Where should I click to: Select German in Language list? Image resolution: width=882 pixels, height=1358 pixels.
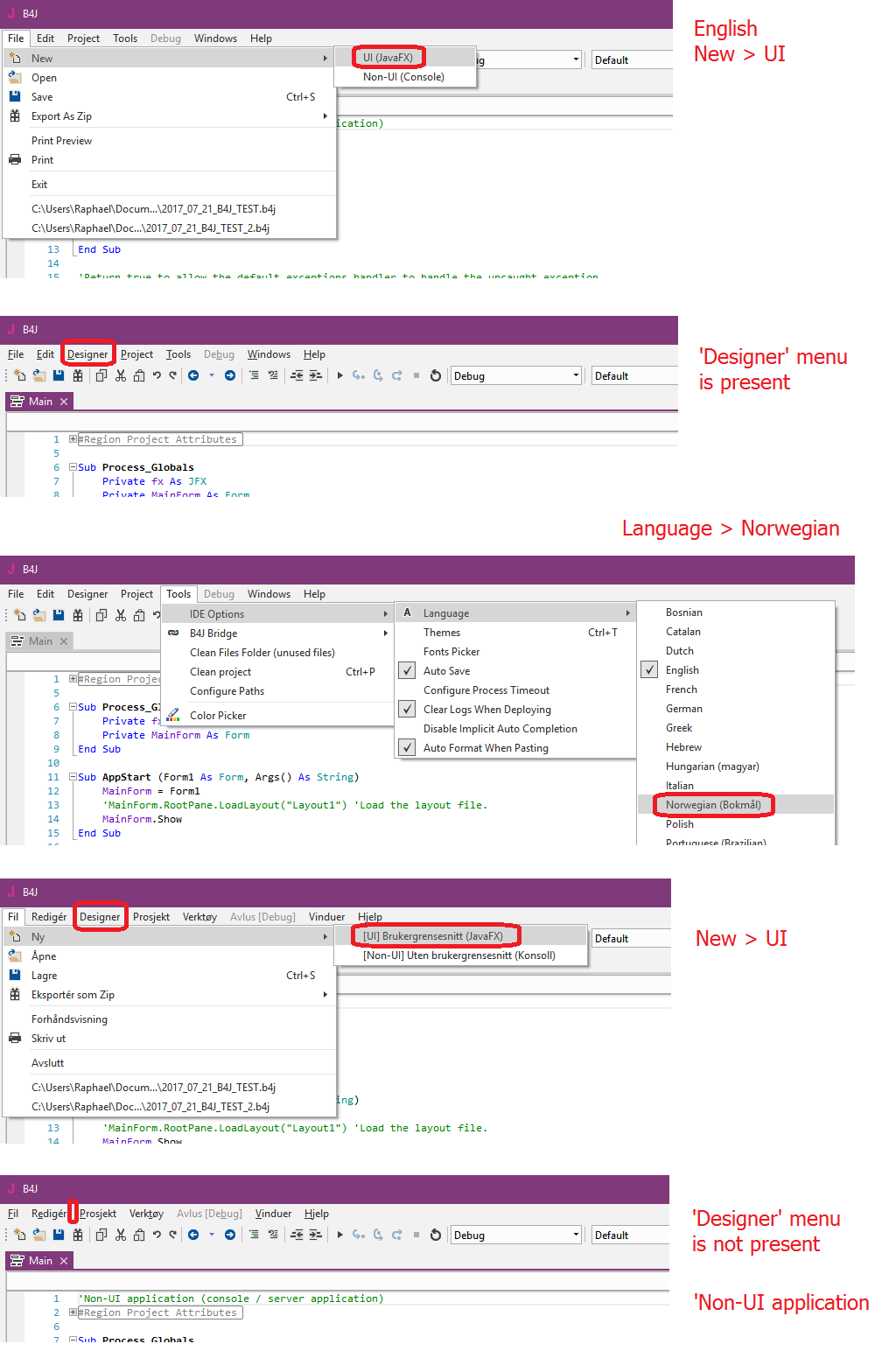(x=736, y=708)
